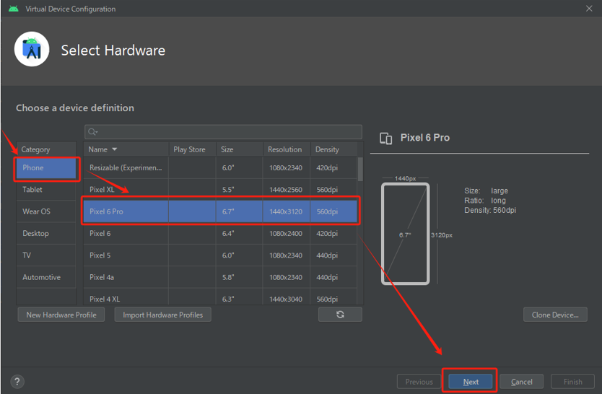Viewport: 602px width, 394px height.
Task: Click the Android Studio logo icon
Action: click(32, 50)
